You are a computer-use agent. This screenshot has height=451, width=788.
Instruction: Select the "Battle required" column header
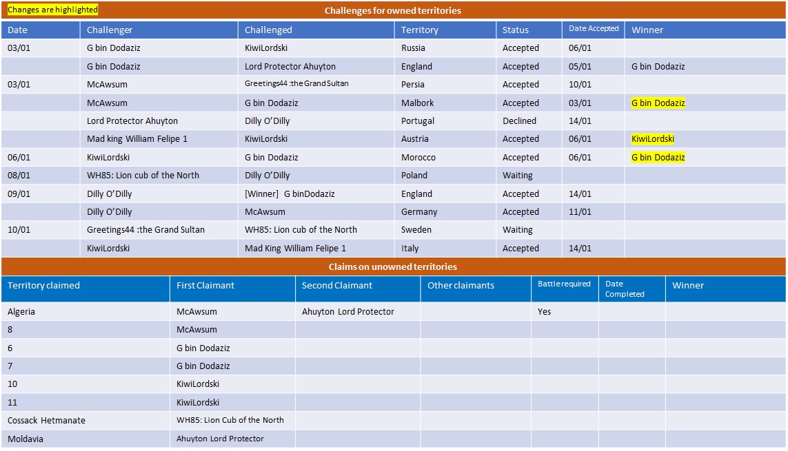tap(564, 284)
